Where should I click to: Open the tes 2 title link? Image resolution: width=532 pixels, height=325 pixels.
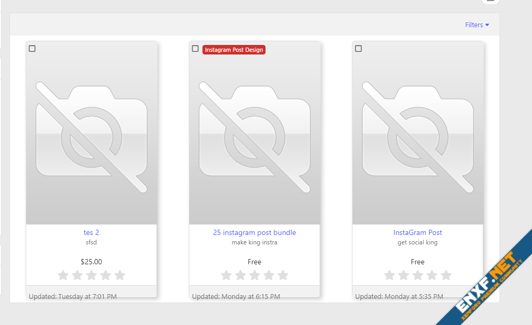91,232
